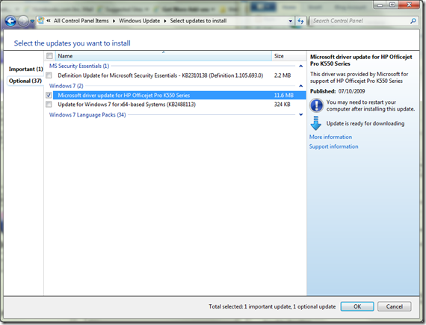This screenshot has width=426, height=325.
Task: Uncheck the HP Officejet Pro K550 driver update
Action: pyautogui.click(x=49, y=95)
